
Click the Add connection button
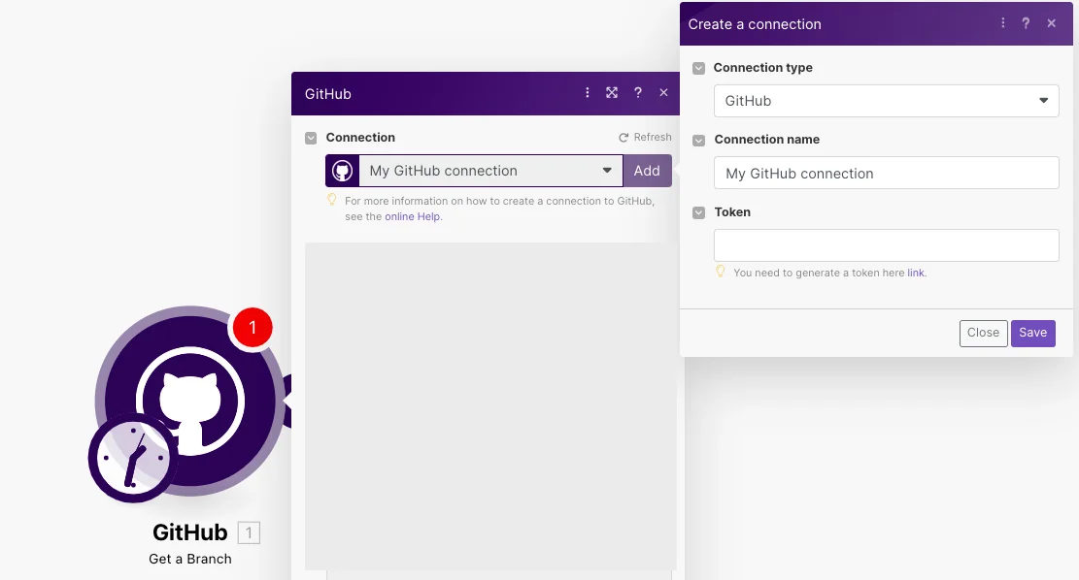tap(647, 171)
